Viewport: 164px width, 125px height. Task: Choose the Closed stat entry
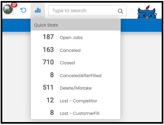[x=75, y=63]
